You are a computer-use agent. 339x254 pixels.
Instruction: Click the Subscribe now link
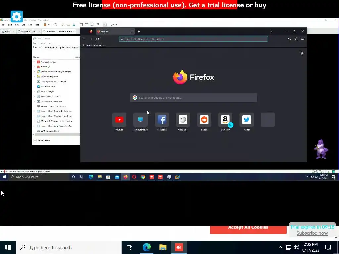[312, 233]
